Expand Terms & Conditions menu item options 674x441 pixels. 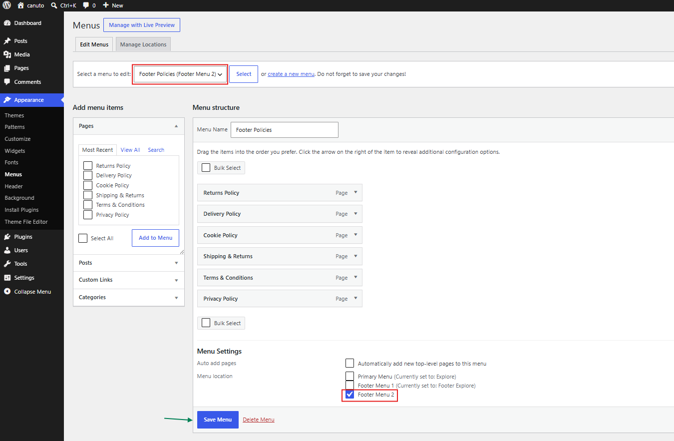point(356,277)
